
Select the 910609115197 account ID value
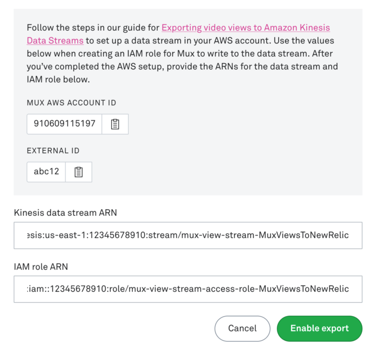(x=64, y=124)
